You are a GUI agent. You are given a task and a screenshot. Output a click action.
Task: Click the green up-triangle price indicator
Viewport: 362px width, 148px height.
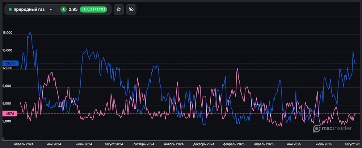(63, 9)
